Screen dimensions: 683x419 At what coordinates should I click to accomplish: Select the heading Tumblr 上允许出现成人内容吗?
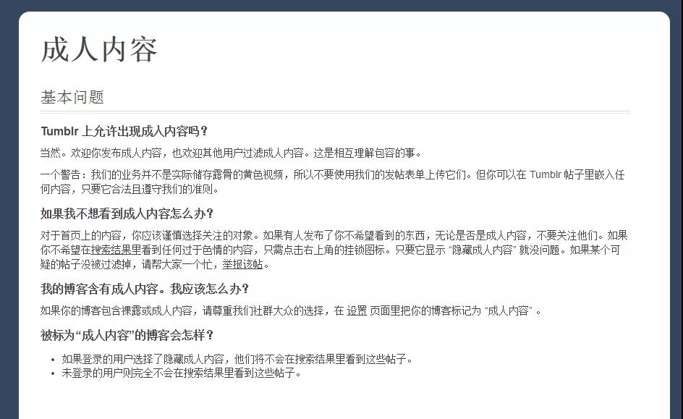click(x=124, y=131)
